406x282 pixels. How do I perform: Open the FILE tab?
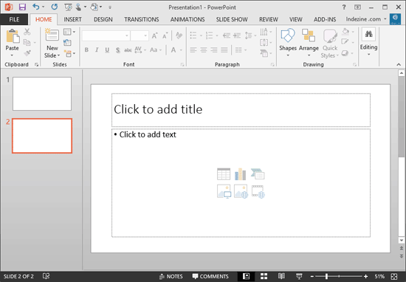click(14, 19)
